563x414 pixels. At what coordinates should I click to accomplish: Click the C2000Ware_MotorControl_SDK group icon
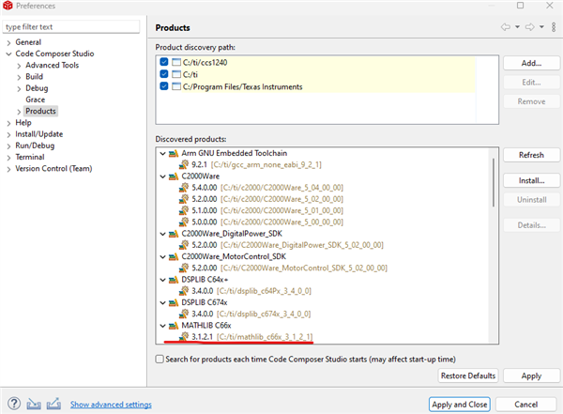click(174, 257)
